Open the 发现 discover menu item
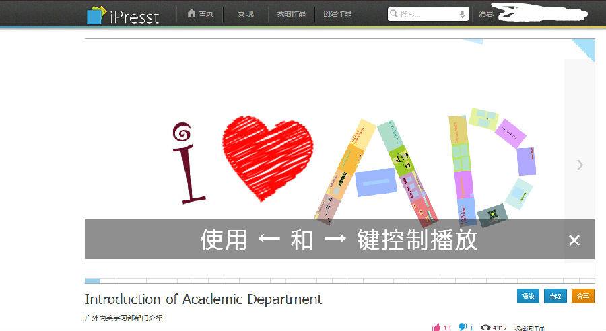This screenshot has width=606, height=331. pyautogui.click(x=245, y=14)
